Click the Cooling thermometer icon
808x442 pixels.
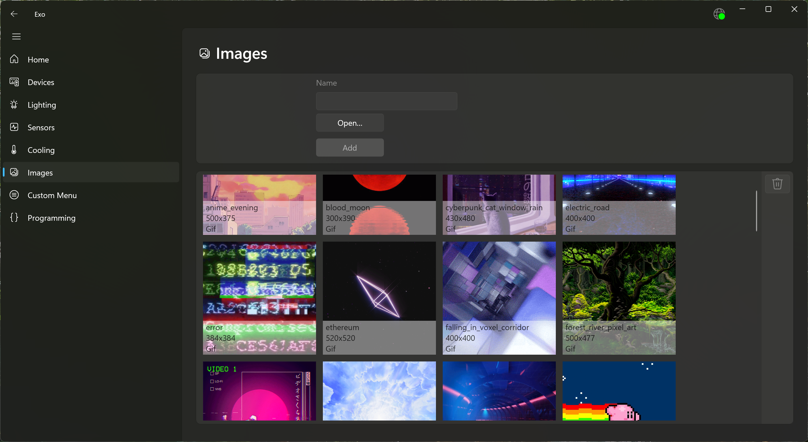(x=14, y=149)
